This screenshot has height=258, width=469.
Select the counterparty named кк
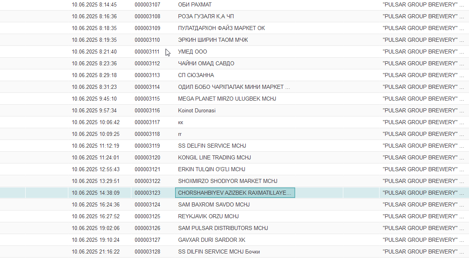pos(180,122)
